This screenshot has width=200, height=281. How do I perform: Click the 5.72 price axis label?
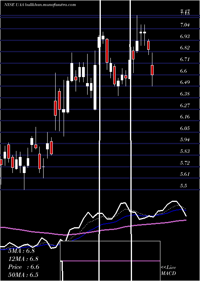[x=185, y=163]
